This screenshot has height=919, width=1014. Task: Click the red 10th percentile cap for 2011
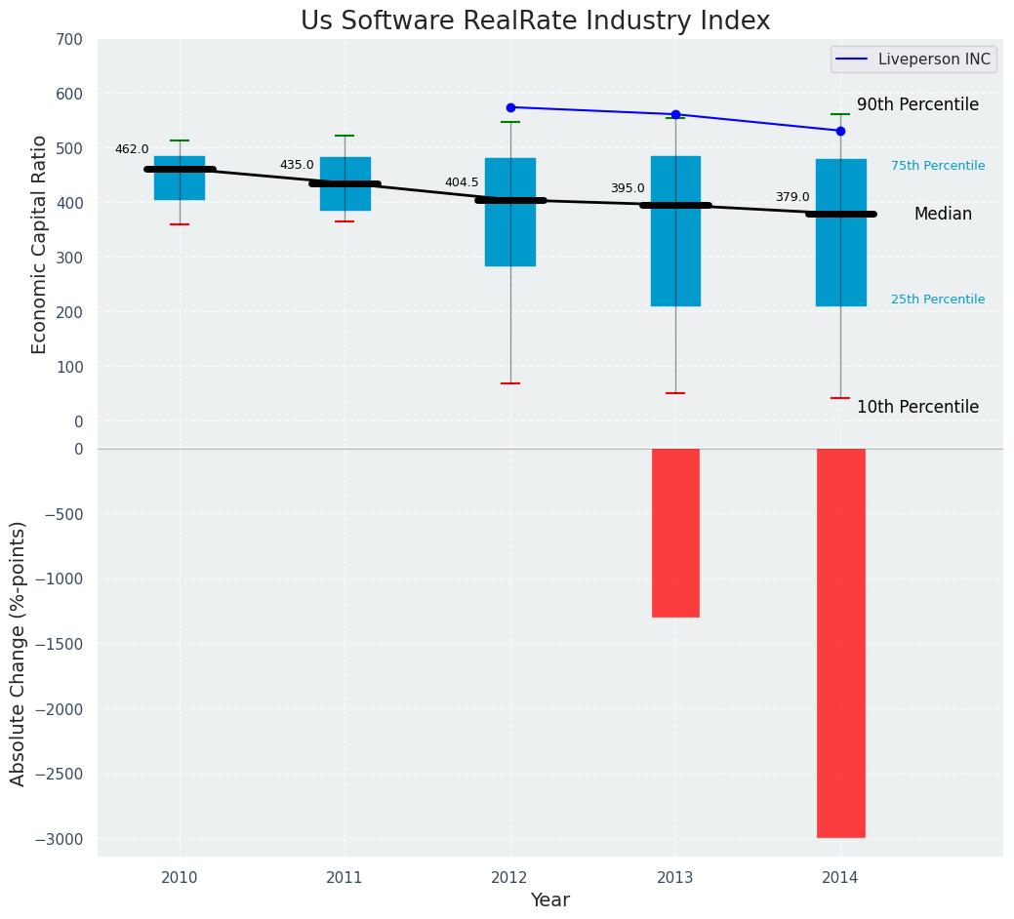(345, 221)
